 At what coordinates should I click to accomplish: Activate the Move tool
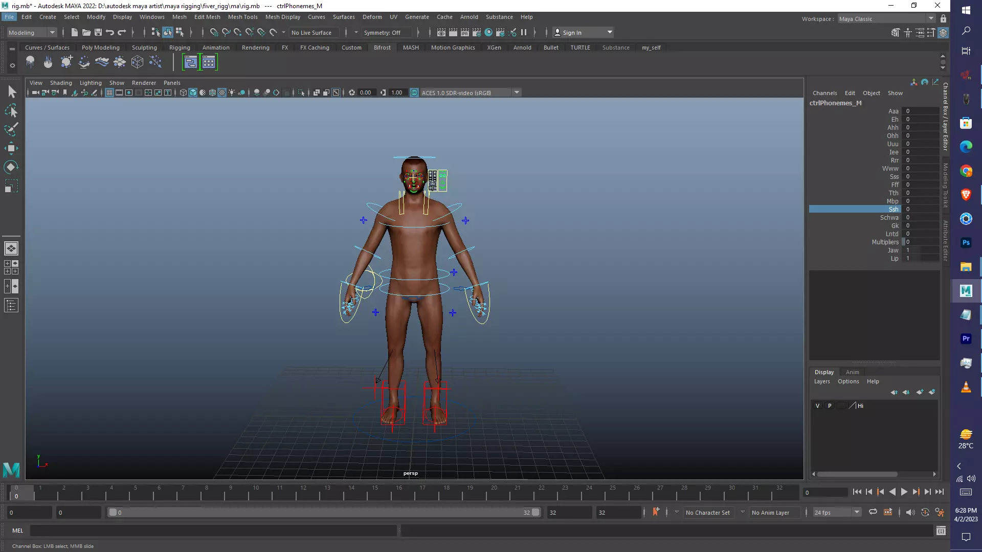point(11,148)
